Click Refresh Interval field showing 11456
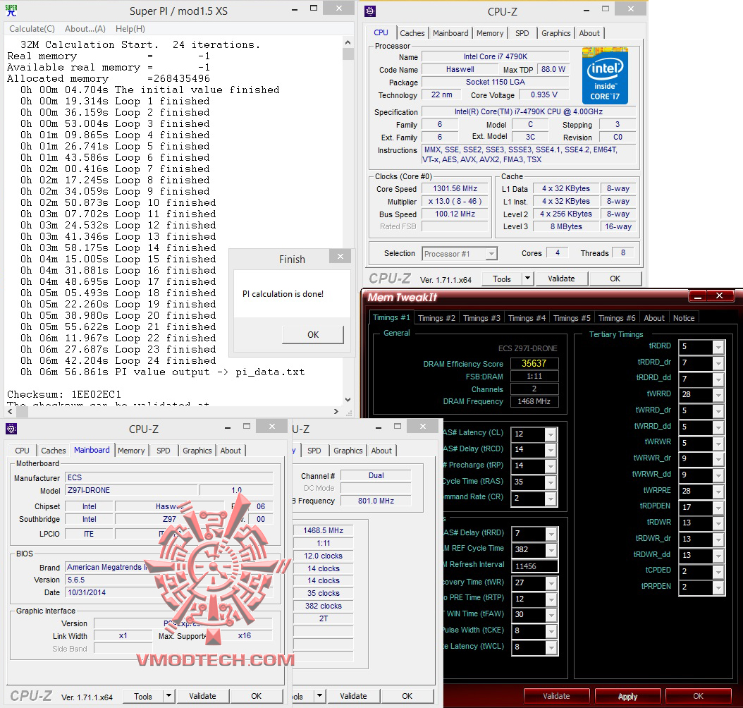The width and height of the screenshot is (743, 708). (534, 566)
